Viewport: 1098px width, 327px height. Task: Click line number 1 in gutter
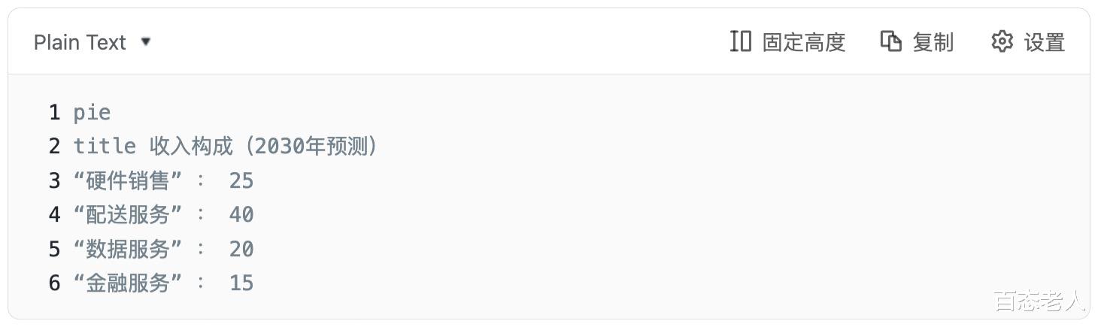point(54,113)
